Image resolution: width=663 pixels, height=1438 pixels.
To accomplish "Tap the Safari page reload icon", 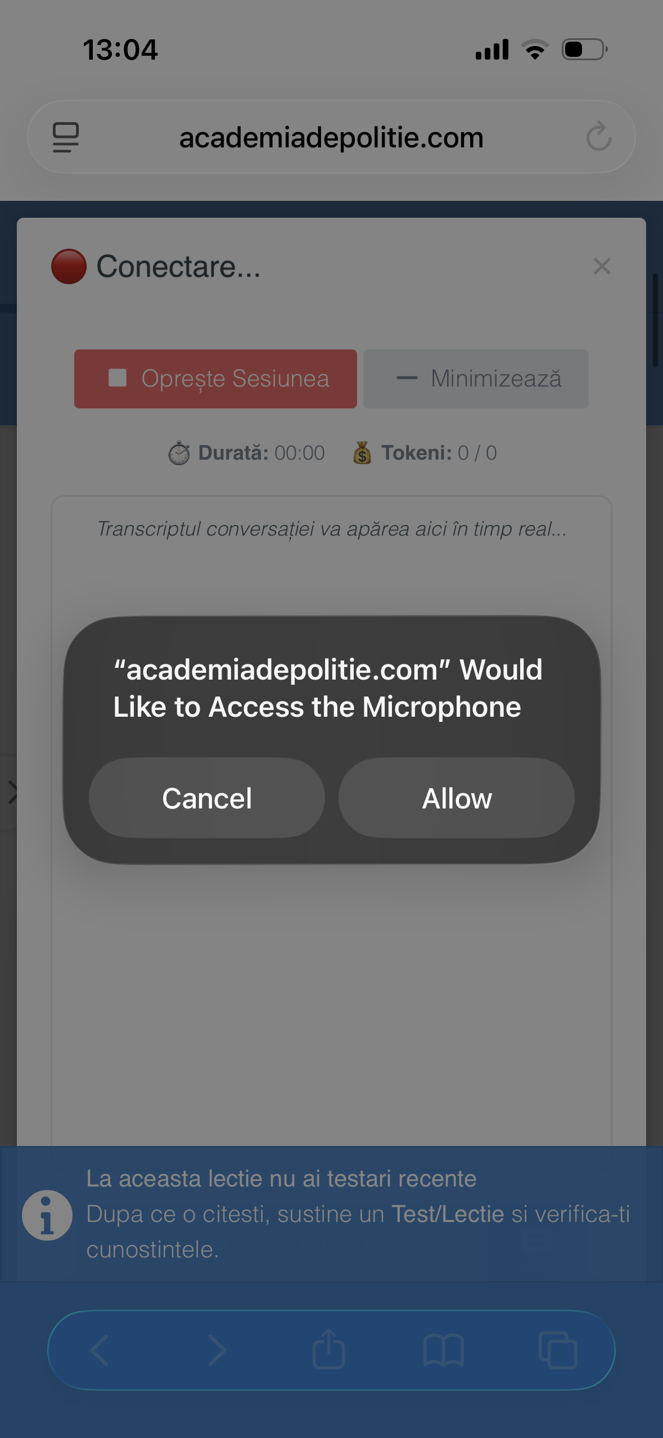I will pos(598,137).
